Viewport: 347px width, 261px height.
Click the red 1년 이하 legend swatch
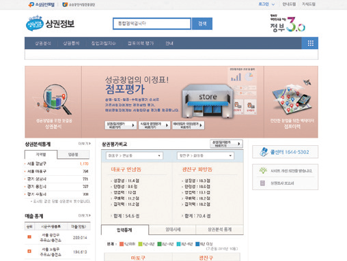[x=122, y=244]
